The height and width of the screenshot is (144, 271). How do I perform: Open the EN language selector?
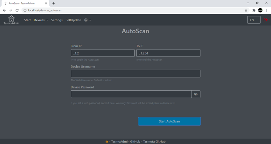tap(254, 20)
